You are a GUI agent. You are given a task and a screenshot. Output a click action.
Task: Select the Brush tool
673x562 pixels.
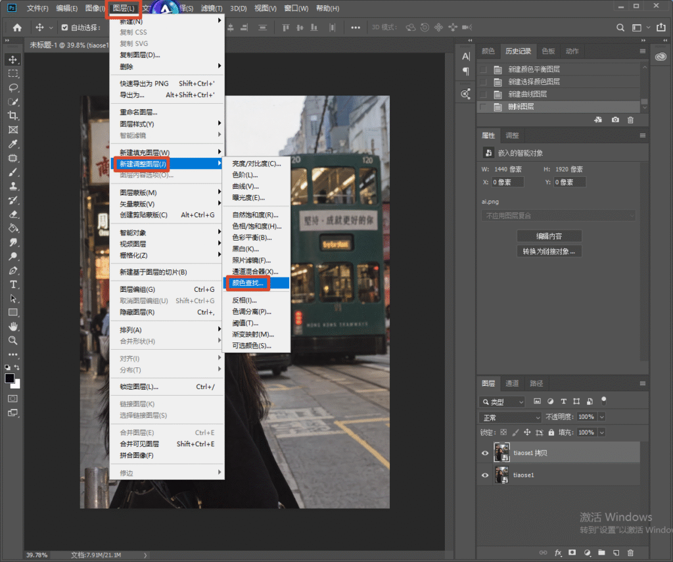(x=13, y=172)
